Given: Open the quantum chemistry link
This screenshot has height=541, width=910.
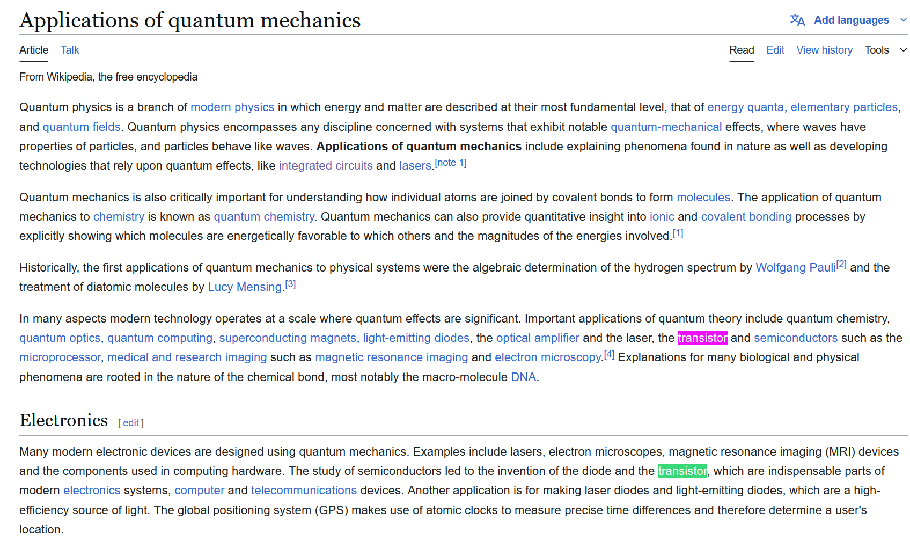Looking at the screenshot, I should (264, 217).
